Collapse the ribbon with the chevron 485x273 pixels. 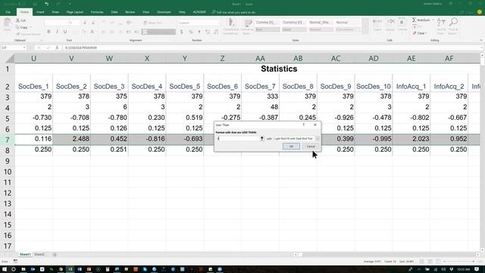[x=481, y=40]
